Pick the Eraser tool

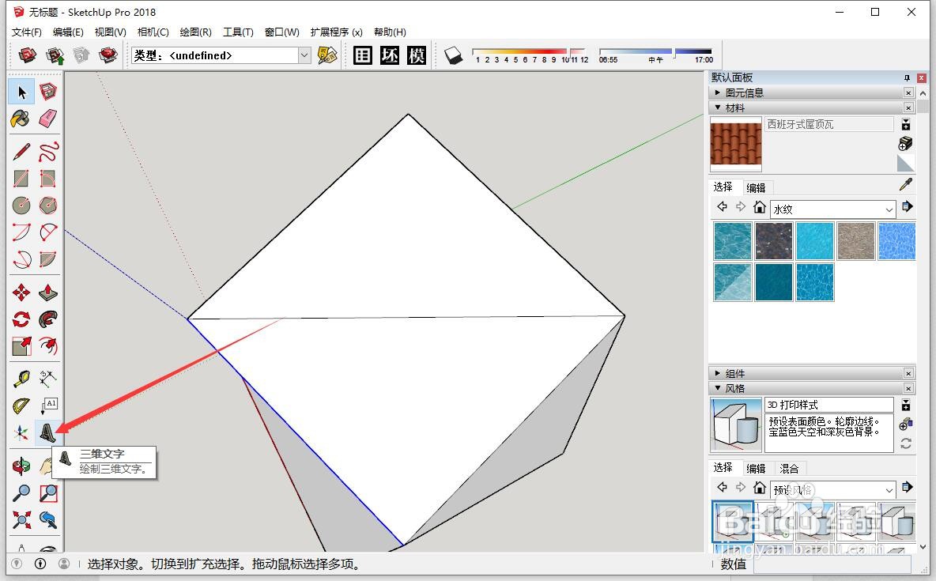point(48,119)
